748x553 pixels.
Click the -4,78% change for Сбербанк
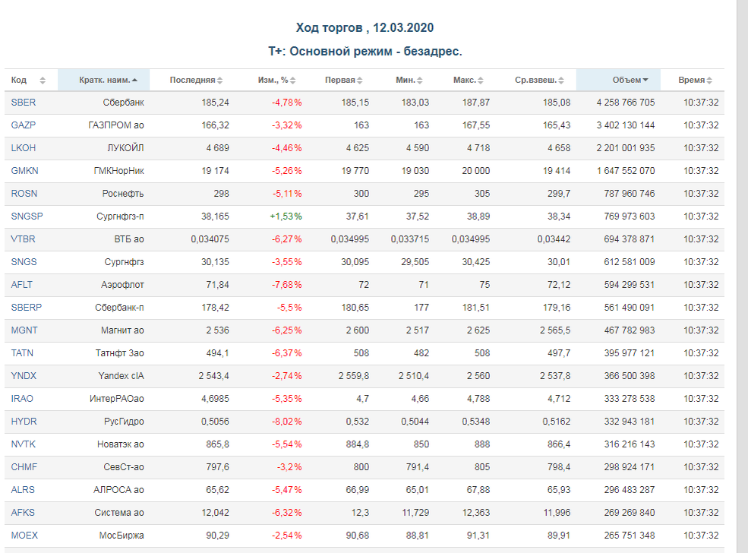pos(287,103)
